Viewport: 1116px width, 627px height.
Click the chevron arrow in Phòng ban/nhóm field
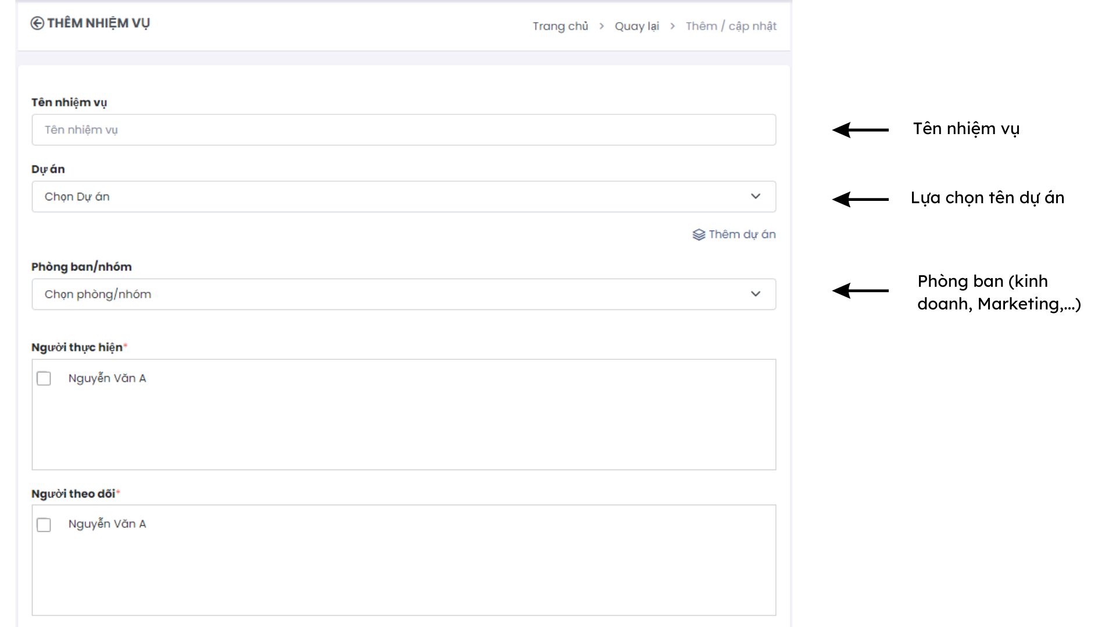(x=755, y=294)
